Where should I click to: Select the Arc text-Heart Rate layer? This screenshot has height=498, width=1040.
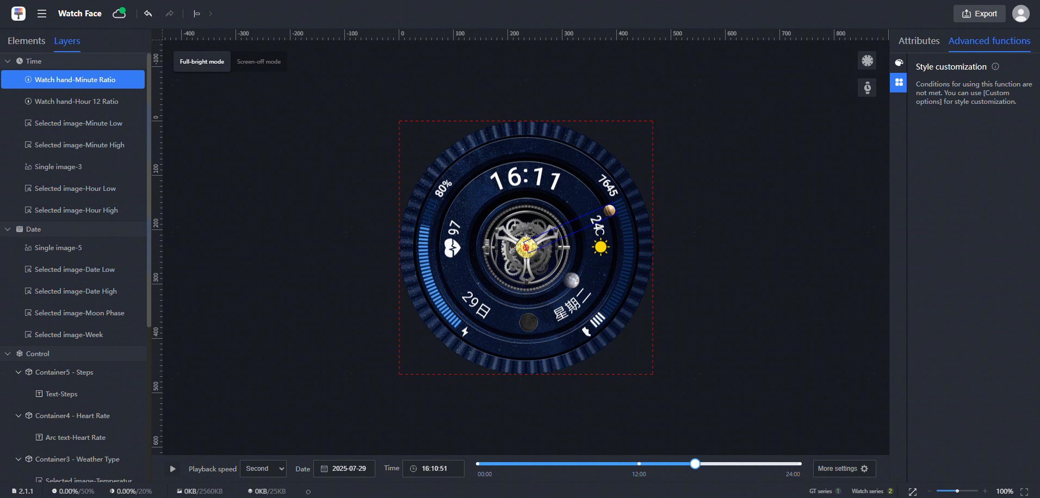click(73, 438)
